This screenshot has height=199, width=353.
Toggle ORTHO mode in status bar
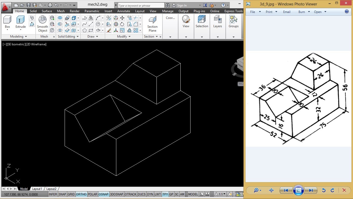[81, 194]
